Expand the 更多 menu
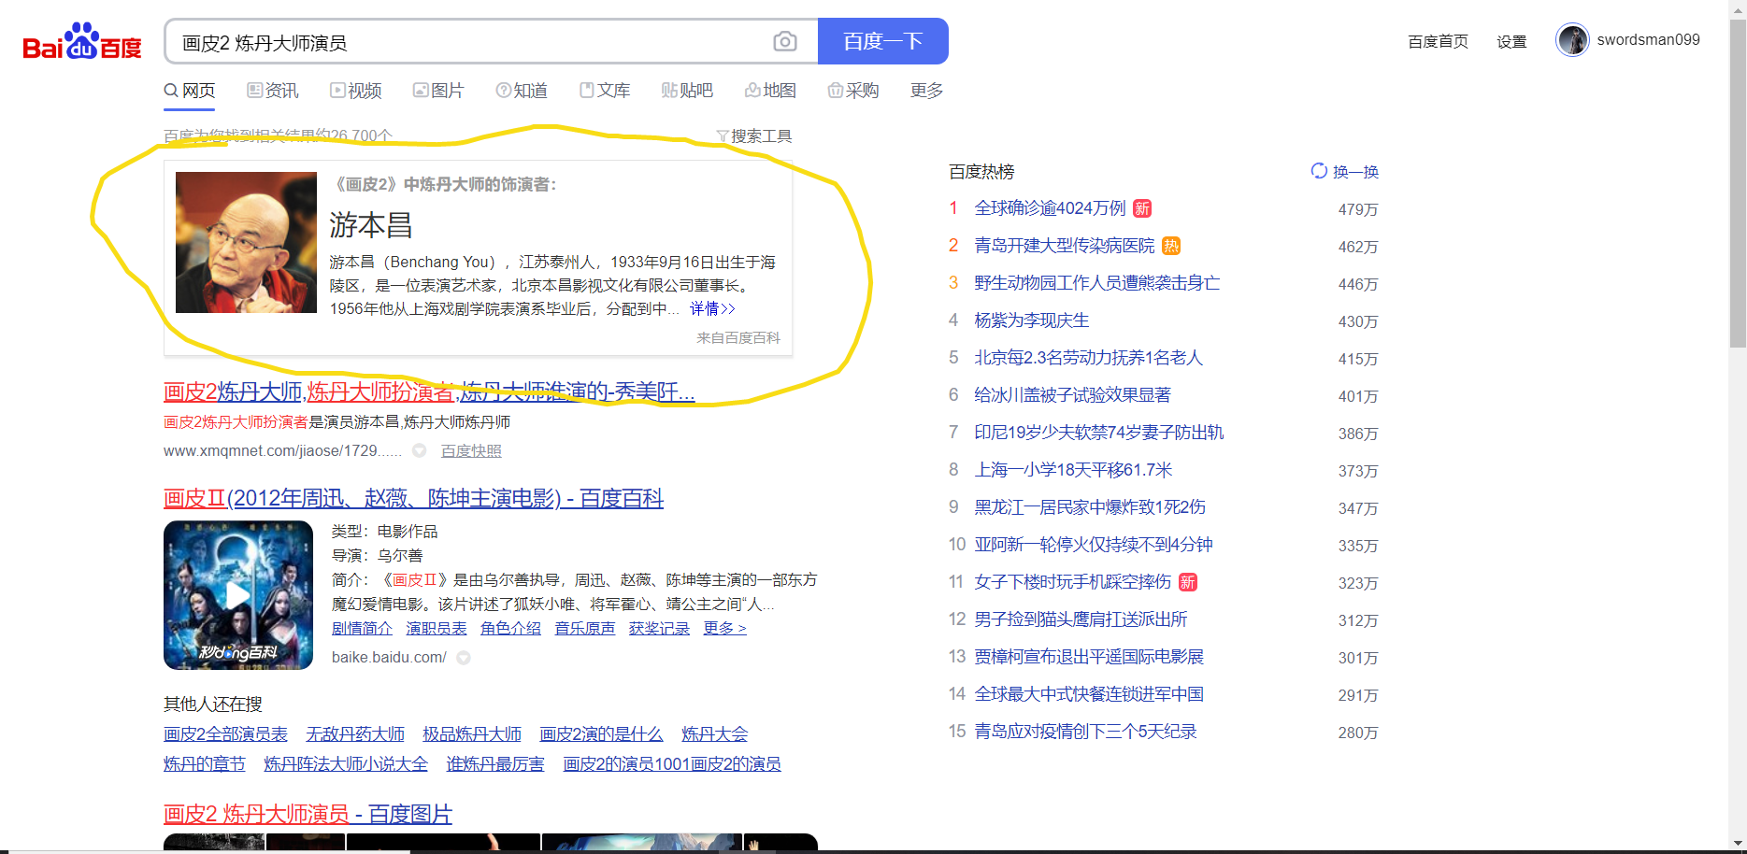Viewport: 1747px width, 854px height. (x=926, y=91)
